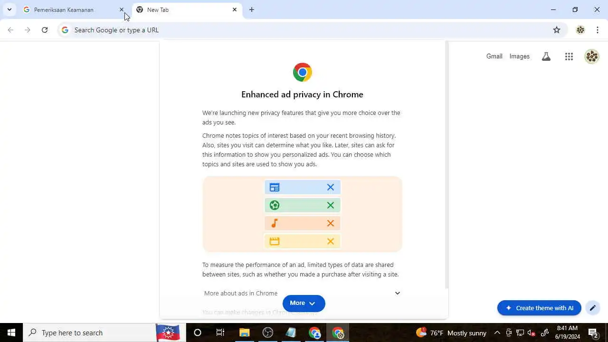Open Chrome three-dot menu
This screenshot has width=608, height=342.
point(598,30)
